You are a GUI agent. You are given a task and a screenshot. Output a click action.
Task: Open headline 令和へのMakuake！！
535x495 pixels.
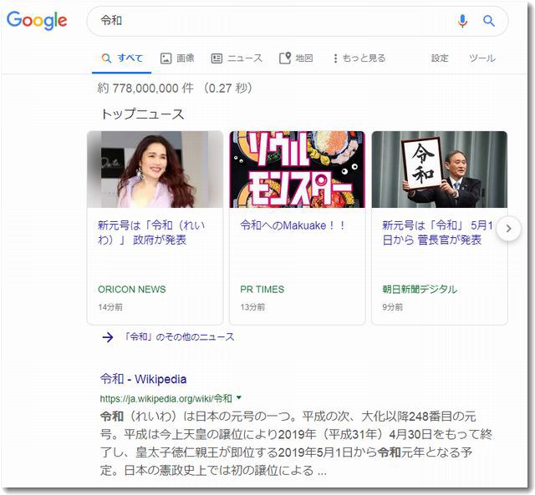(293, 225)
